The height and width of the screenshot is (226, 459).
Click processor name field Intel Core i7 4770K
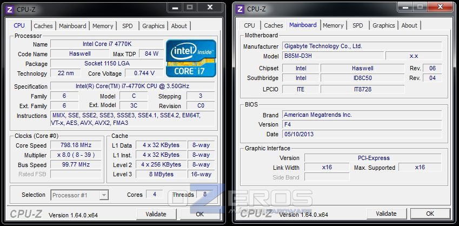tap(107, 44)
